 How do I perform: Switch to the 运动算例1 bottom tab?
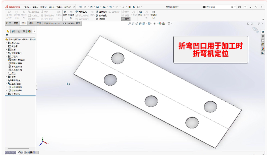click(31, 152)
